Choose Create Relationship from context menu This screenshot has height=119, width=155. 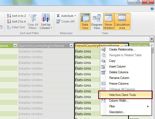(126, 49)
